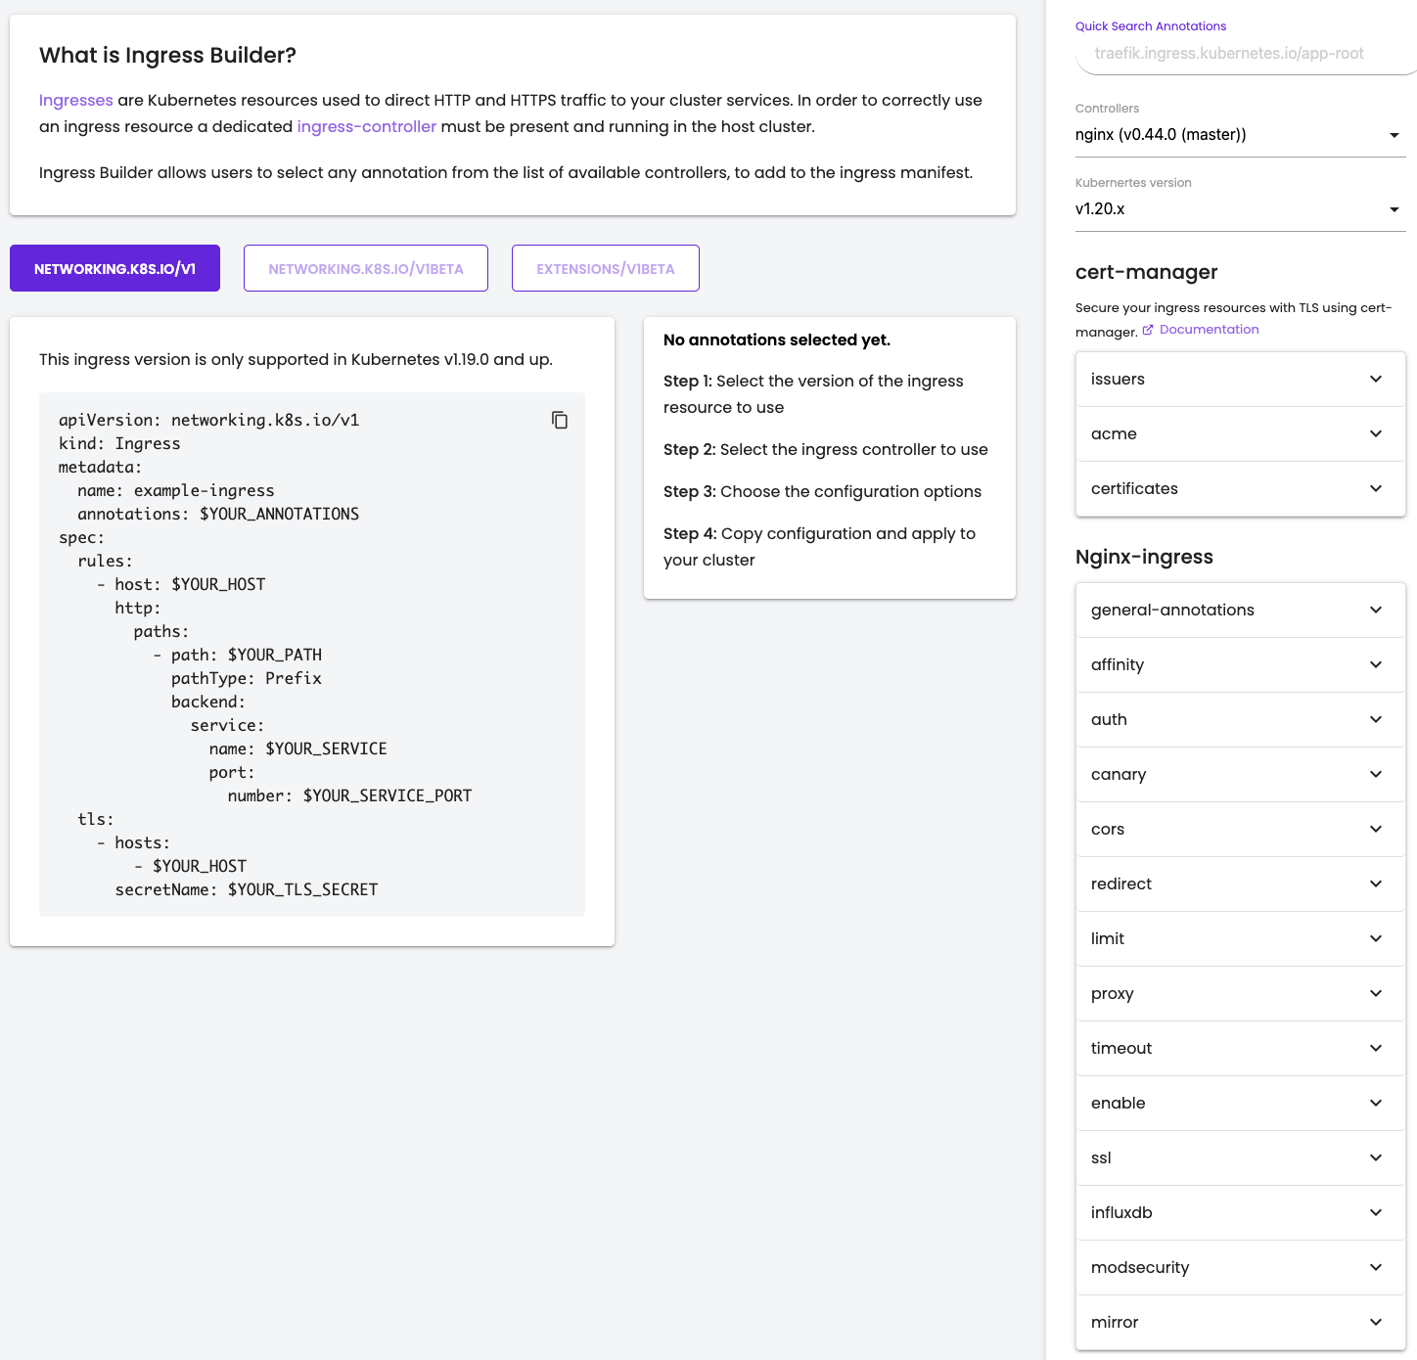Open the cert-manager Documentation link

tap(1209, 330)
